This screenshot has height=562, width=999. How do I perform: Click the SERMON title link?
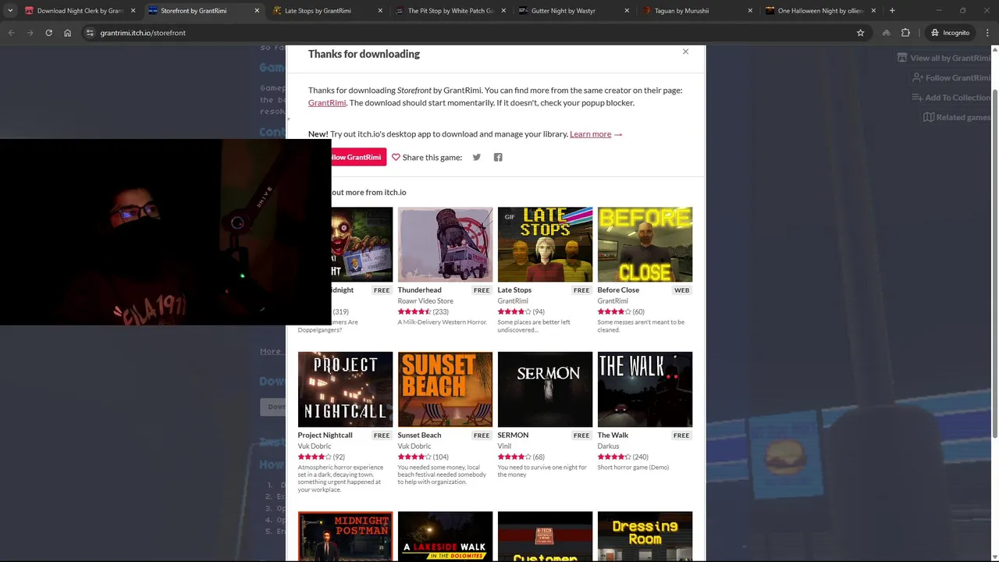click(x=513, y=435)
